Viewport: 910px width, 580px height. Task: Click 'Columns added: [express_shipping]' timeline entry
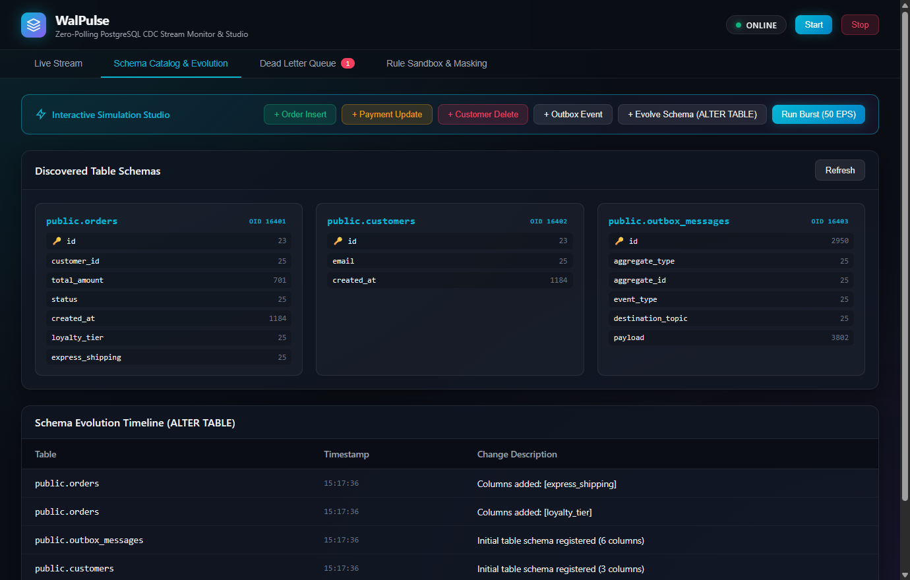[547, 484]
